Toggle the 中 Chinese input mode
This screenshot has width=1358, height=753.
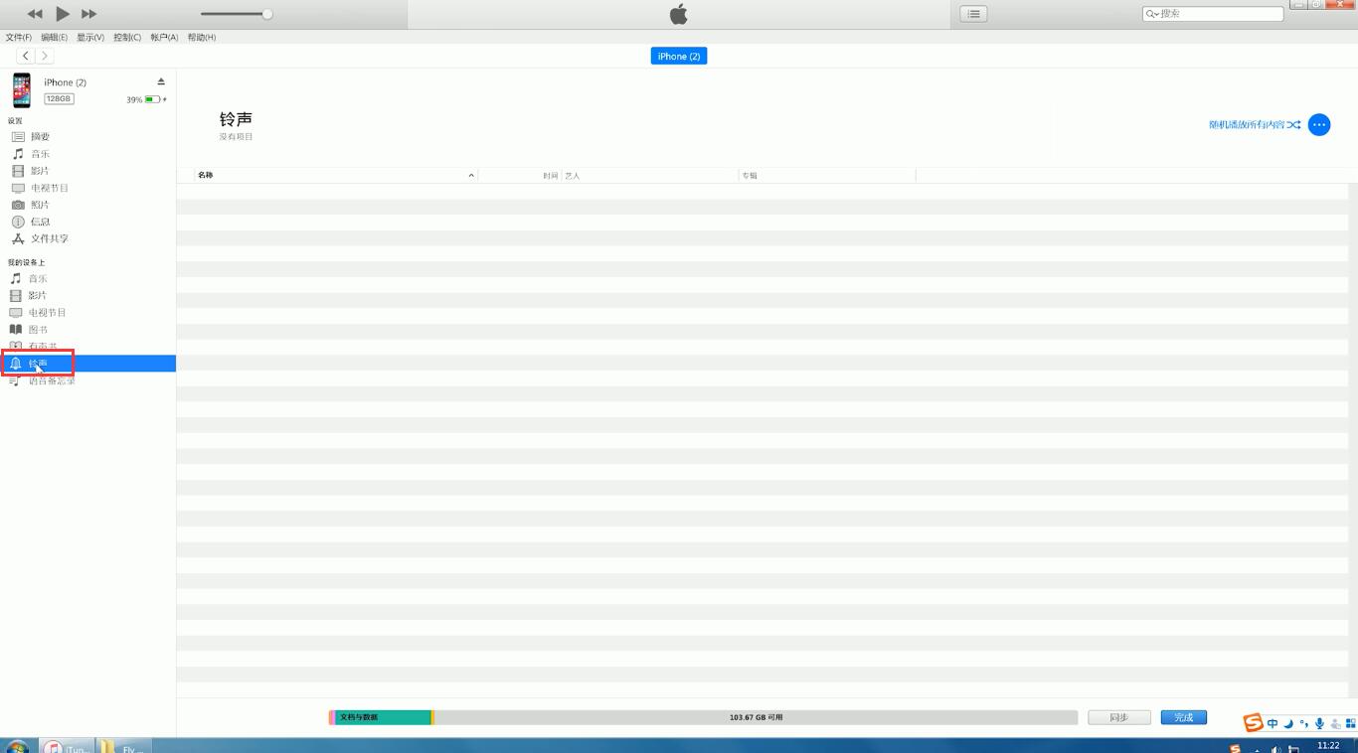[x=1273, y=724]
